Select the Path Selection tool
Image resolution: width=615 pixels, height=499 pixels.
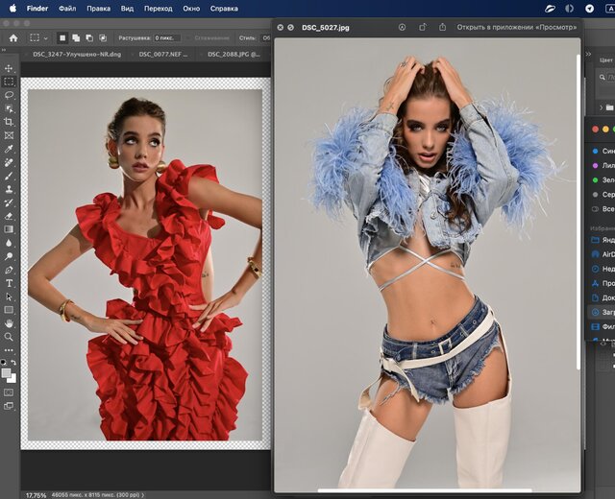pyautogui.click(x=9, y=297)
